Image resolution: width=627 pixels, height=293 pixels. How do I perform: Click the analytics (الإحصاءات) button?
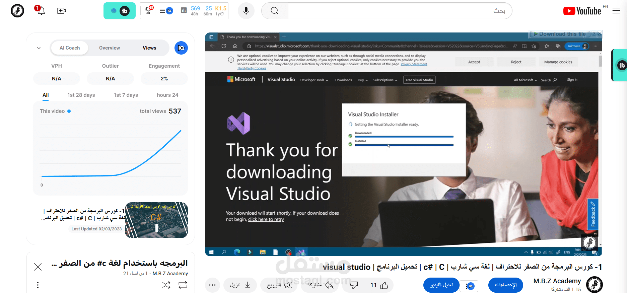click(x=506, y=285)
